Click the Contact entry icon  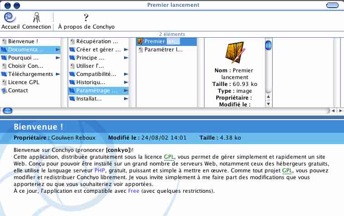4,90
